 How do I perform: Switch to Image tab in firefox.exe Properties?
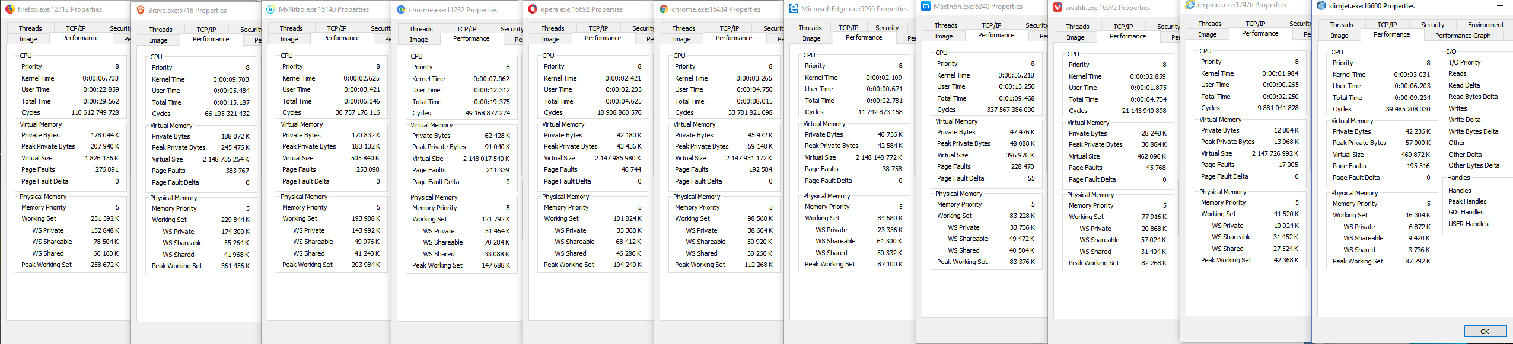[x=28, y=39]
